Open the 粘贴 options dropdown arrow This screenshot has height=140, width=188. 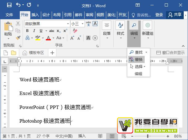(8, 38)
